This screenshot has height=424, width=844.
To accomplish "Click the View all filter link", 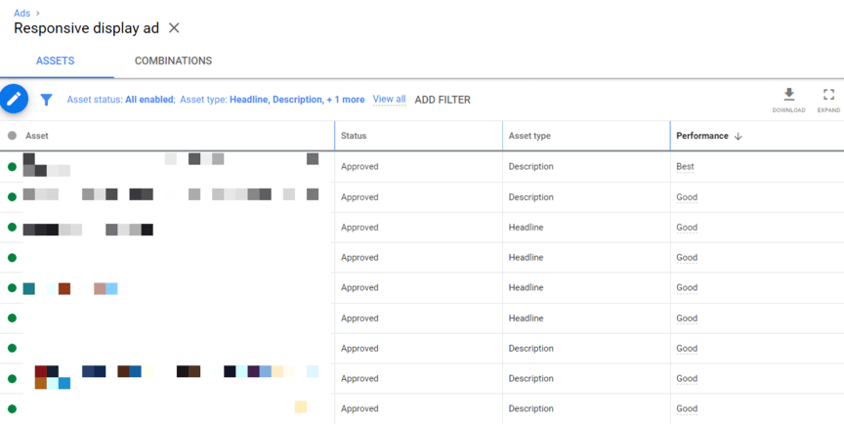I will 389,100.
